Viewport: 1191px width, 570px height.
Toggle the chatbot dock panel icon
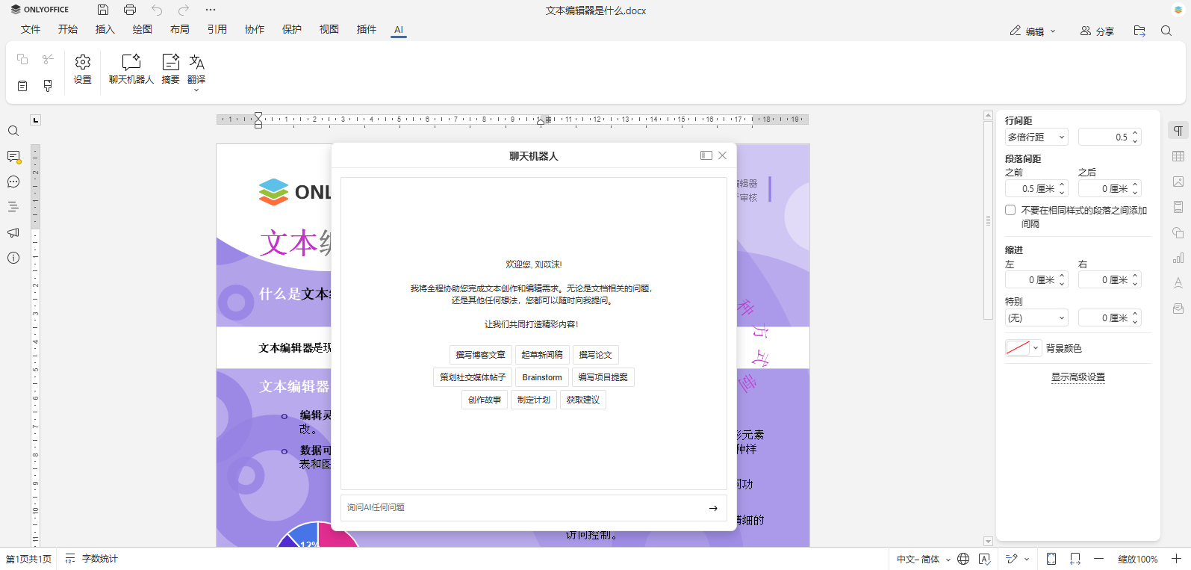click(x=706, y=155)
